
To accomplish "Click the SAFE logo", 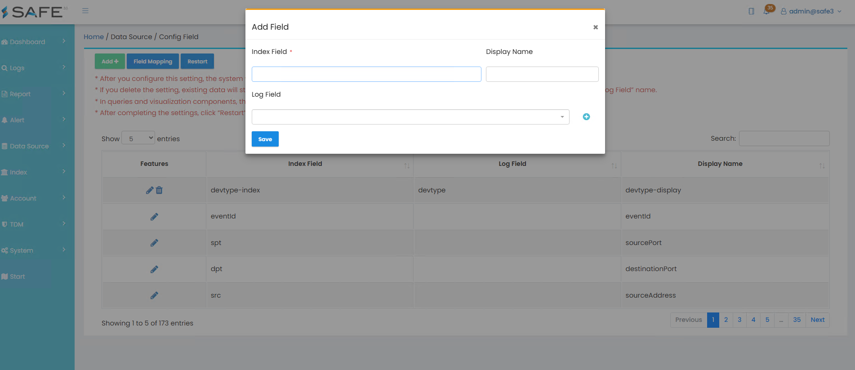I will coord(35,12).
